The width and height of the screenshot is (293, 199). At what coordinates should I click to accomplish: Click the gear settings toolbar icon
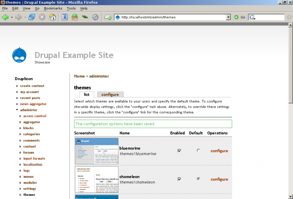click(95, 17)
